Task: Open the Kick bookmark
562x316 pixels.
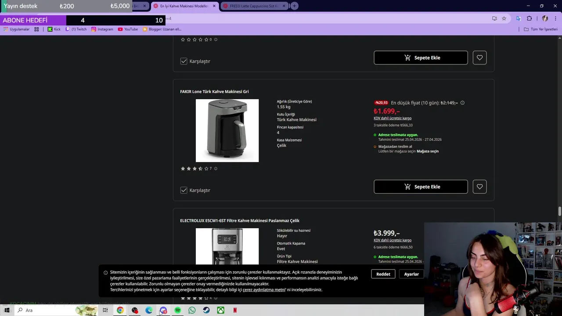Action: [x=54, y=29]
